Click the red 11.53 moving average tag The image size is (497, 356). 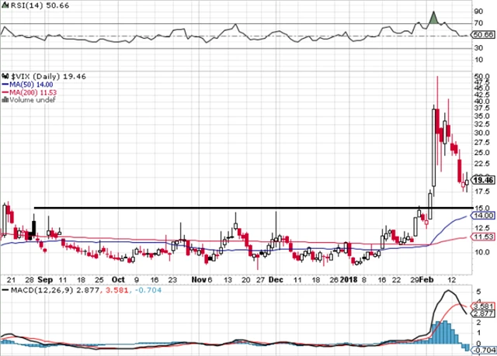point(483,237)
